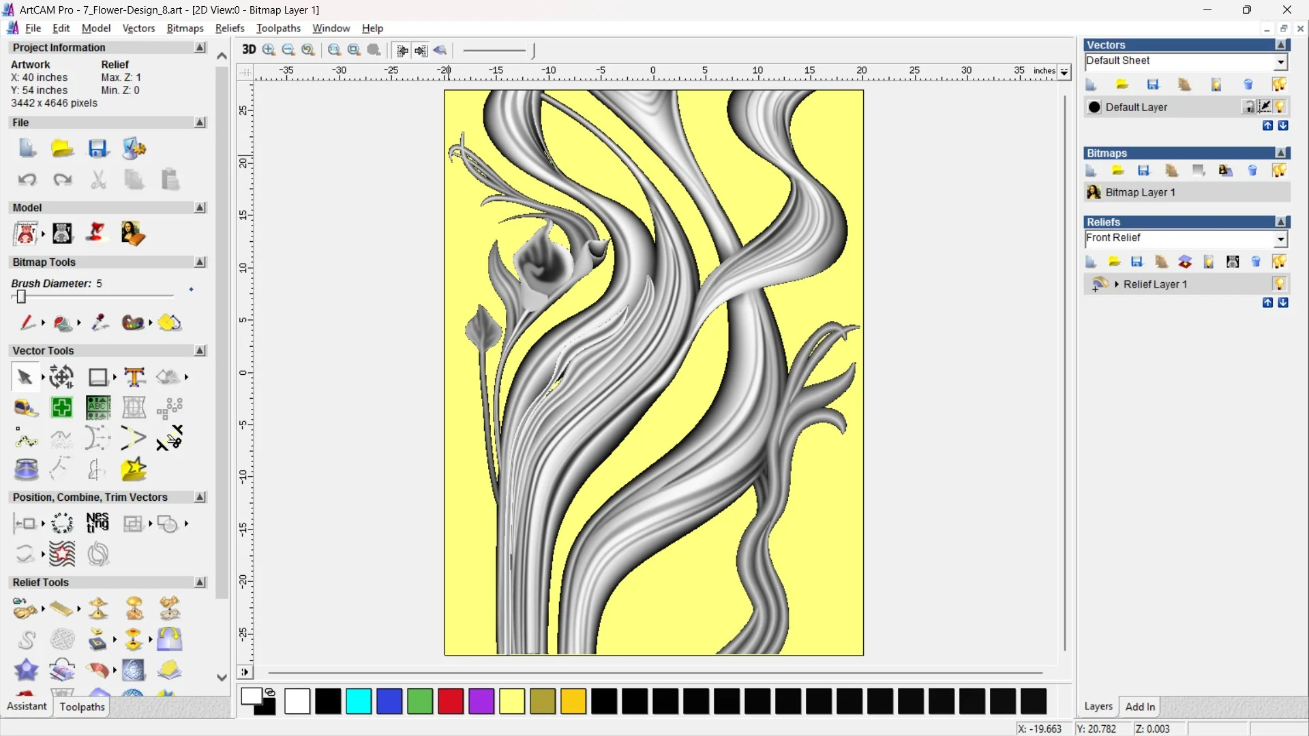Open the Toolpaths menu

(278, 28)
